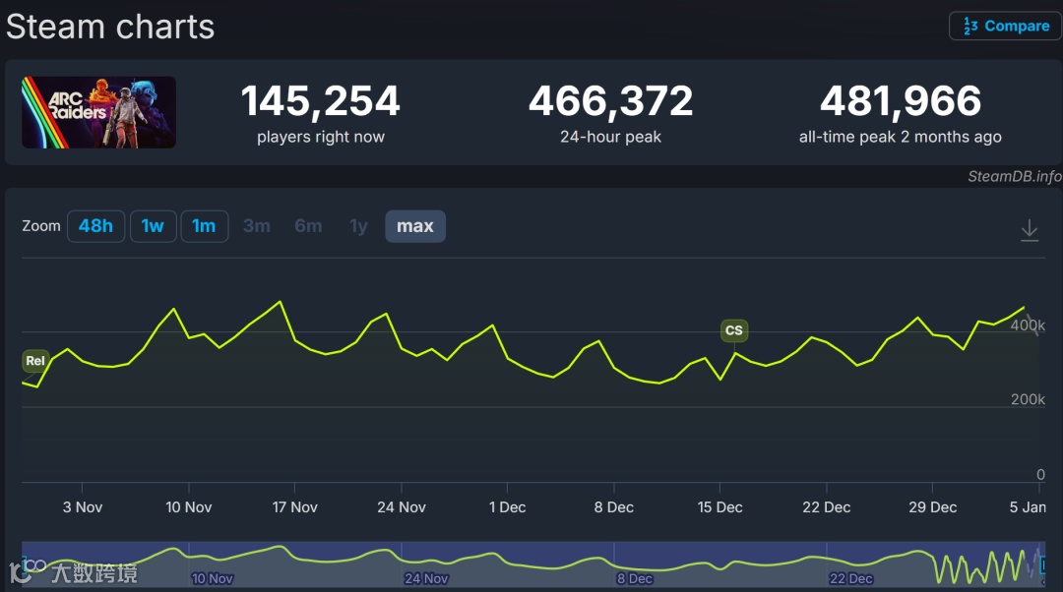The height and width of the screenshot is (592, 1063).
Task: Click the 1 Dec axis label
Action: coord(507,507)
